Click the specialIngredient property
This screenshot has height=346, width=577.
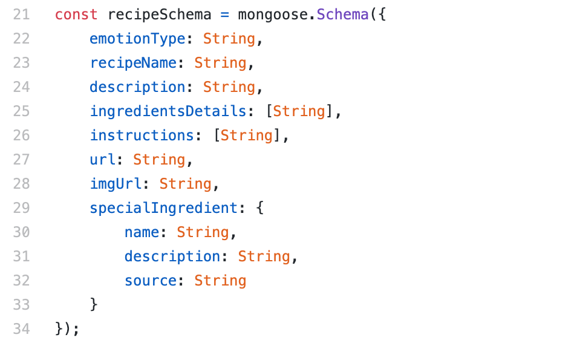coord(164,208)
